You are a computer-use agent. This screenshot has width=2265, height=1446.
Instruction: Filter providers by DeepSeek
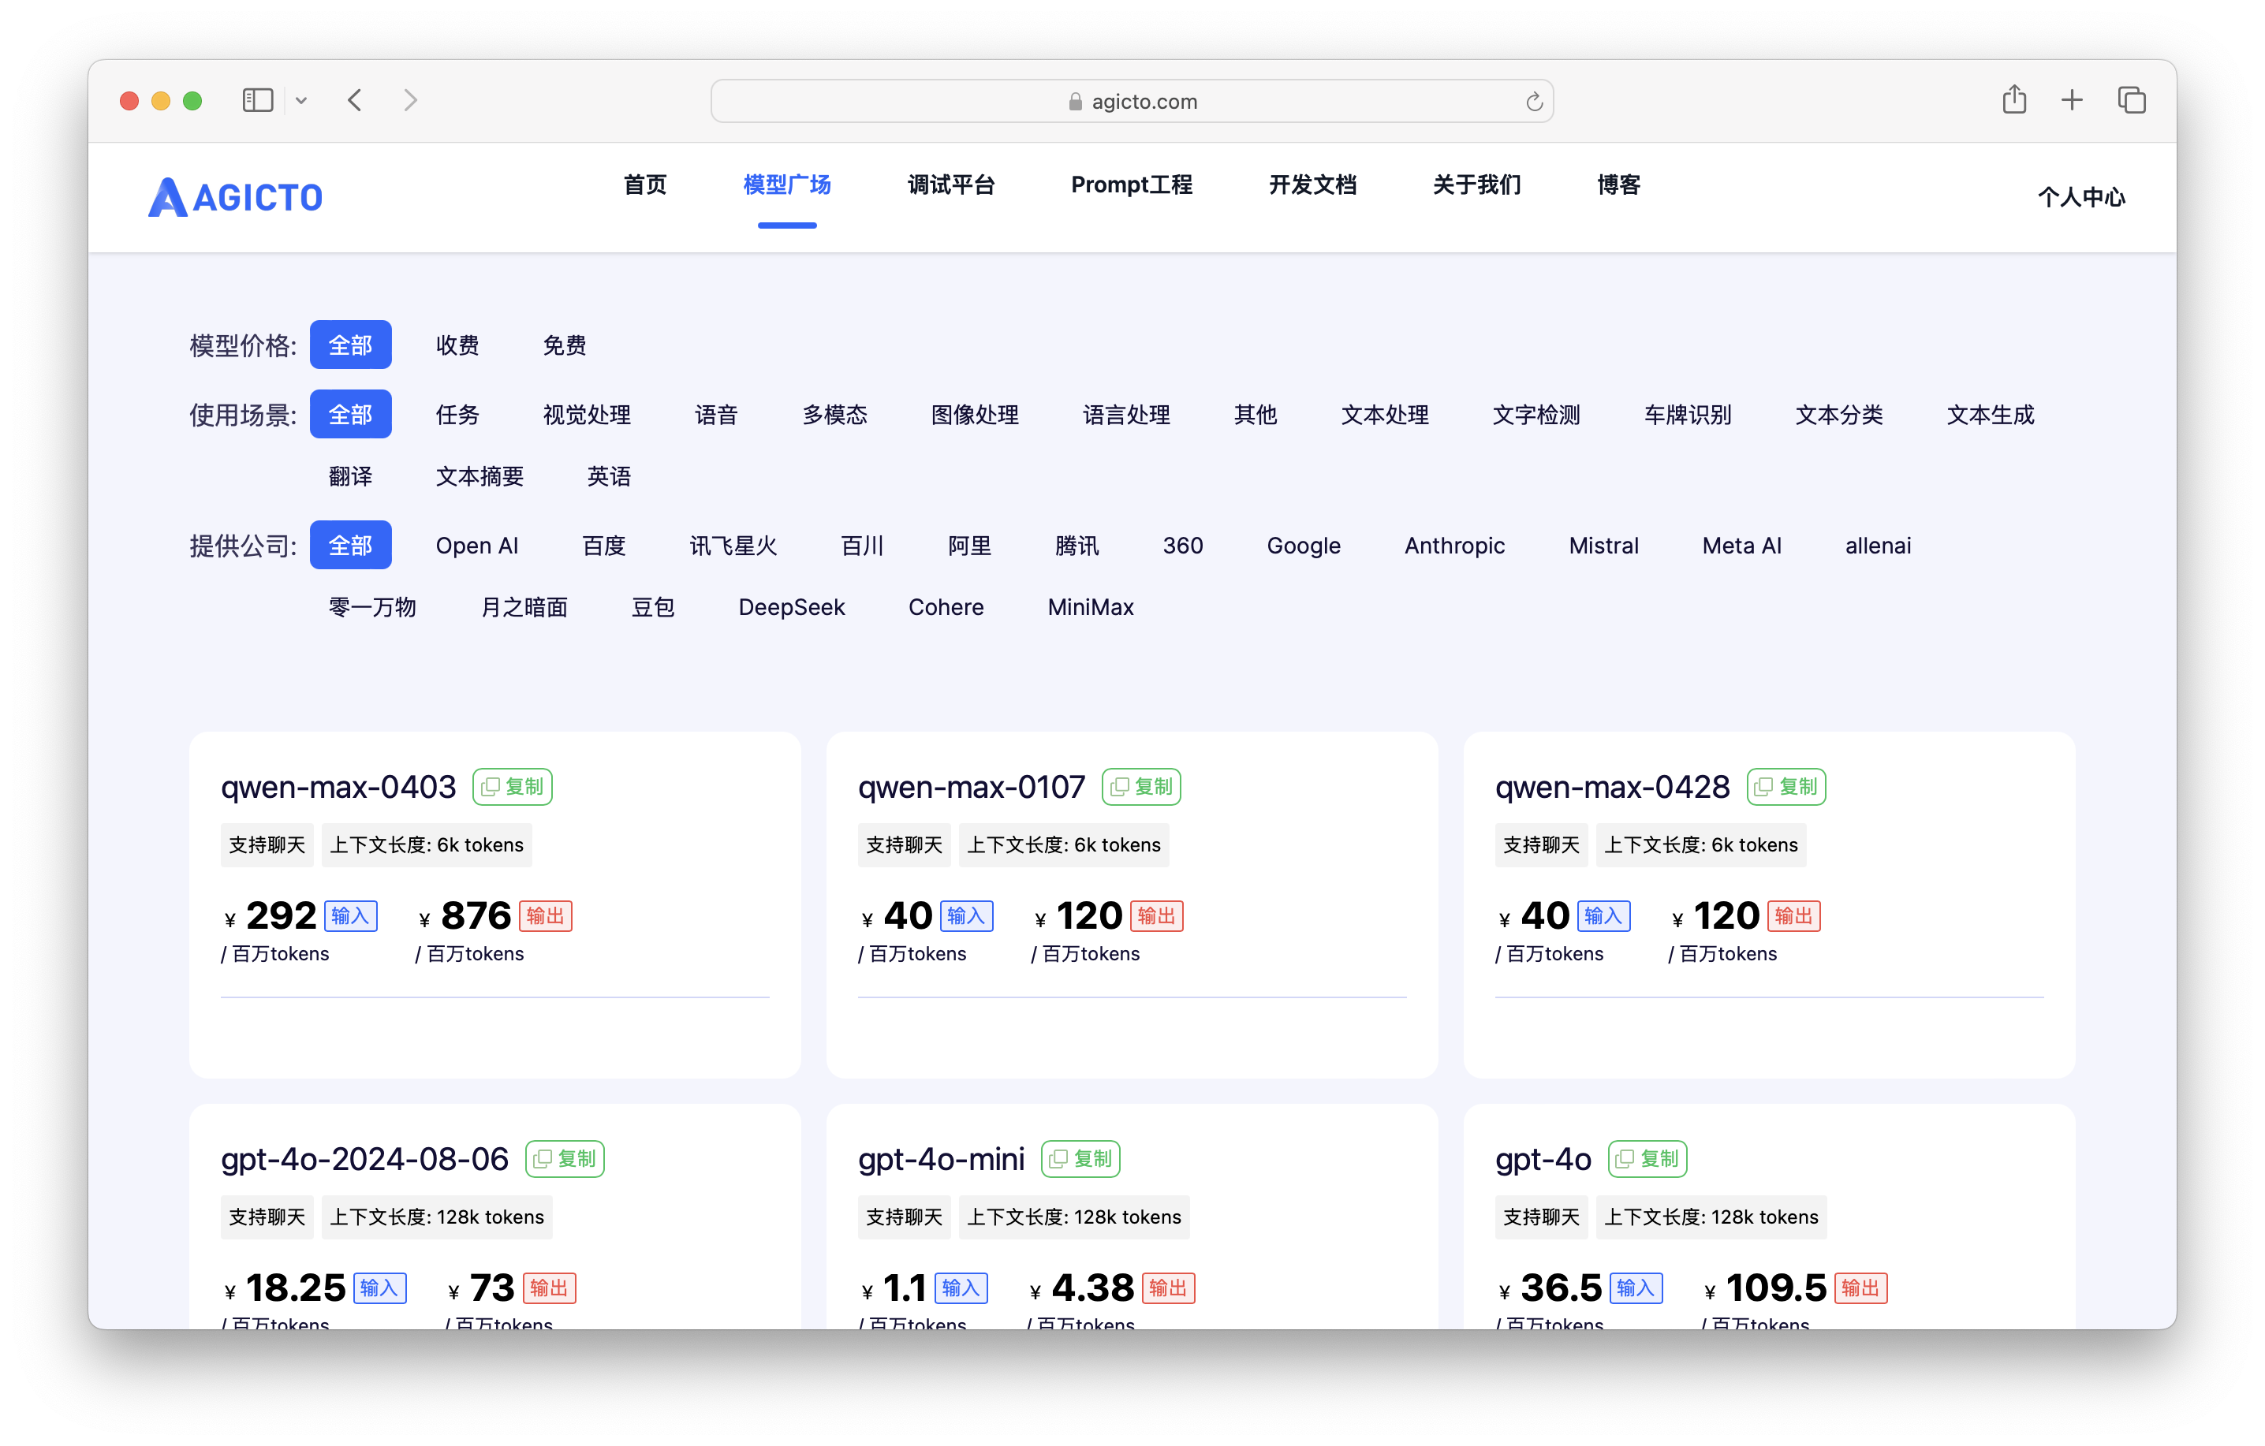pyautogui.click(x=791, y=607)
